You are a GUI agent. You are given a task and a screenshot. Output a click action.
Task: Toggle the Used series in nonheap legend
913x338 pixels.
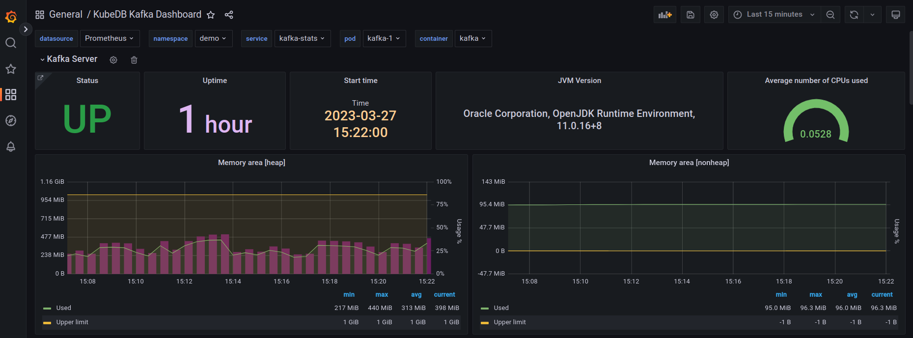click(501, 308)
